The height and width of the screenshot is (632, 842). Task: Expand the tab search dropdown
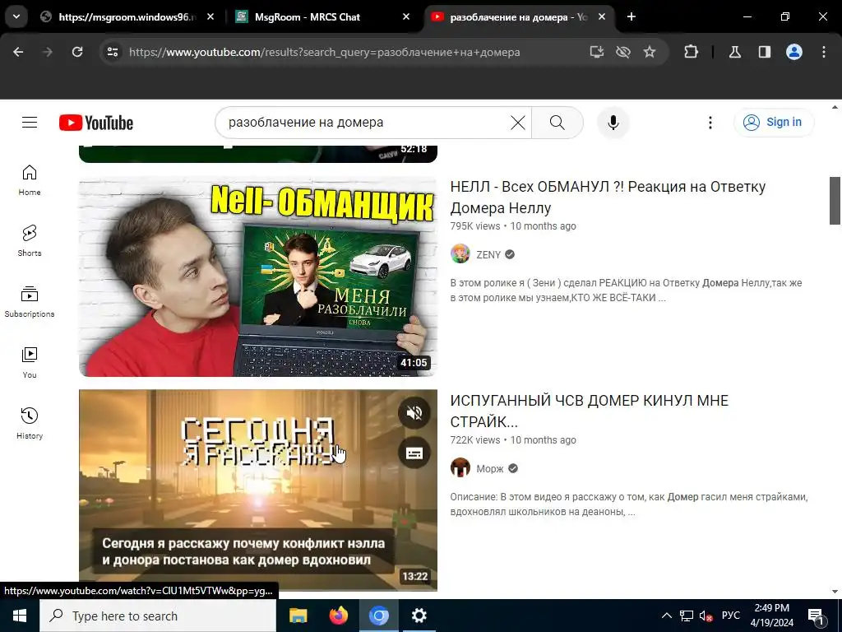pyautogui.click(x=16, y=16)
